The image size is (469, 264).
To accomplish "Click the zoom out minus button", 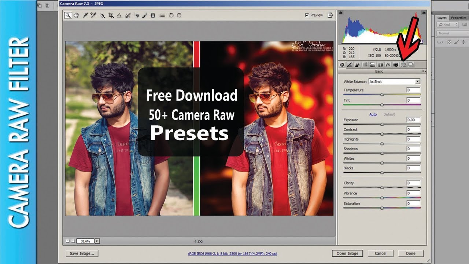I will 67,241.
